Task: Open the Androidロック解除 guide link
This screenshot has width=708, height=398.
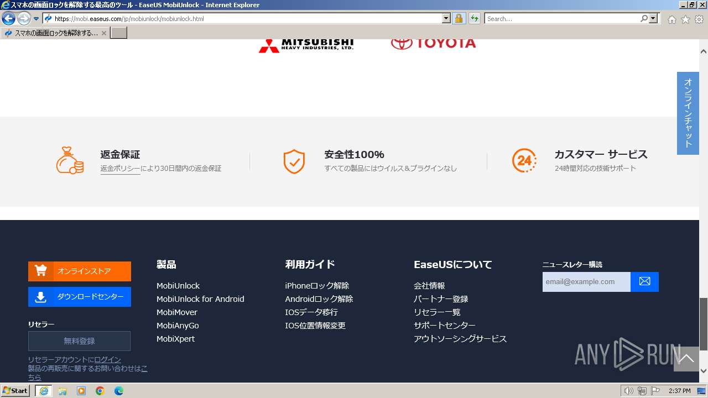Action: click(319, 299)
